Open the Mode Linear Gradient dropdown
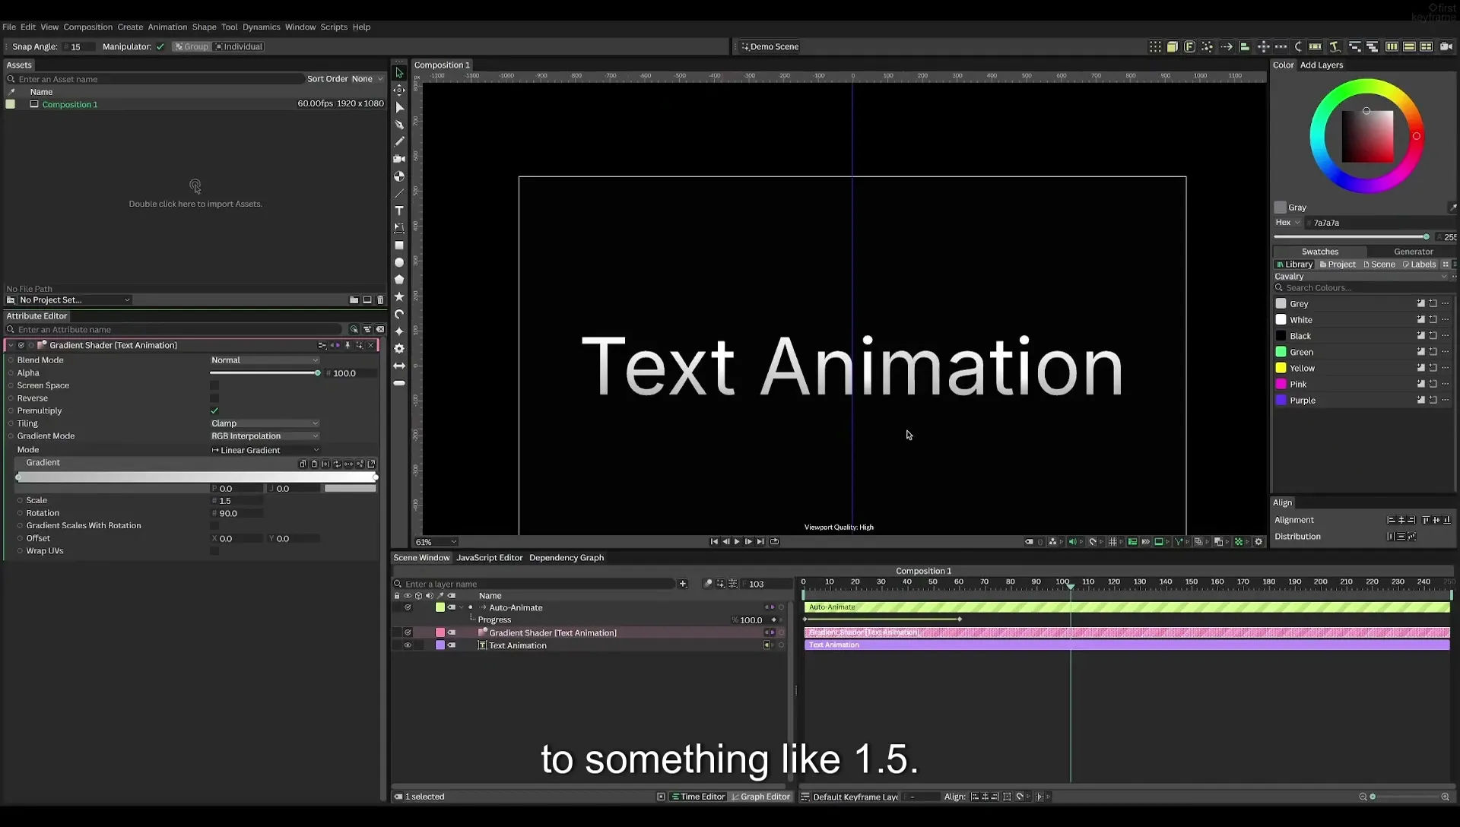The height and width of the screenshot is (827, 1460). click(265, 450)
